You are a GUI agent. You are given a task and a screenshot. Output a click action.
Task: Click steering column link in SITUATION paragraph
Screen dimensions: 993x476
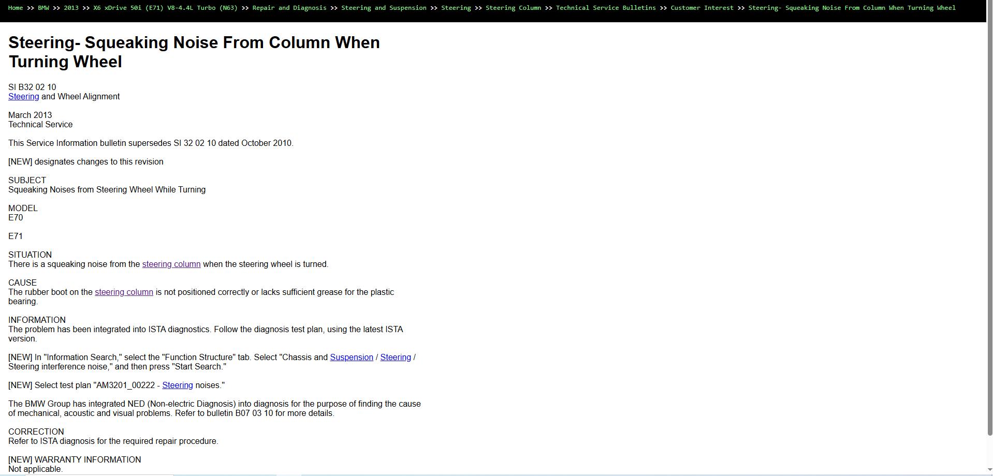pyautogui.click(x=171, y=264)
